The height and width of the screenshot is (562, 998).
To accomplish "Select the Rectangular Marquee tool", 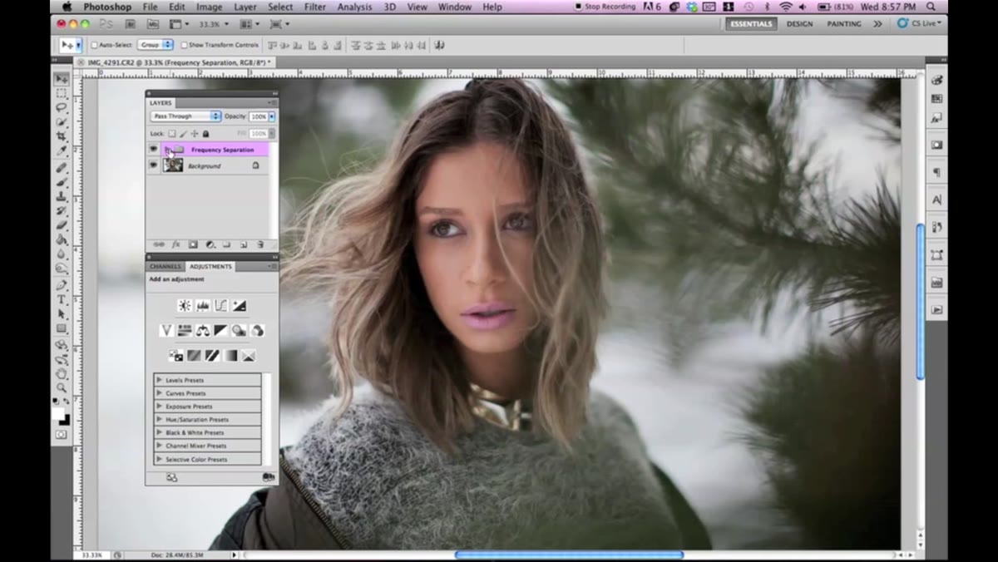I will (x=62, y=93).
